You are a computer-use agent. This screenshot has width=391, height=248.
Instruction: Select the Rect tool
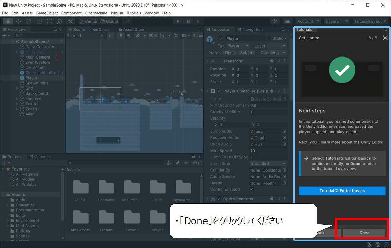pos(49,21)
